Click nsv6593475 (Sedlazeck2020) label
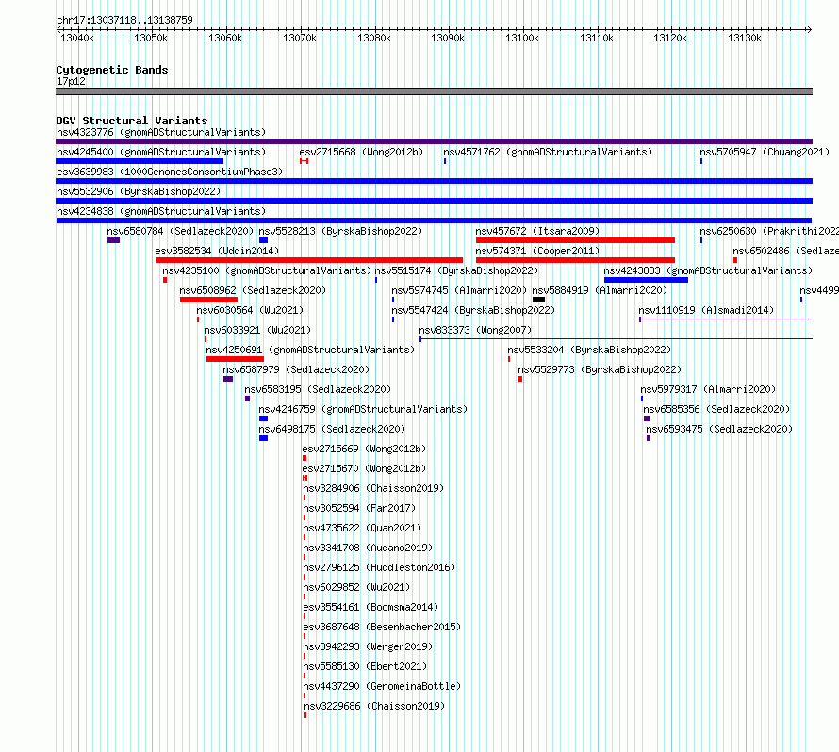This screenshot has width=839, height=752. 719,429
